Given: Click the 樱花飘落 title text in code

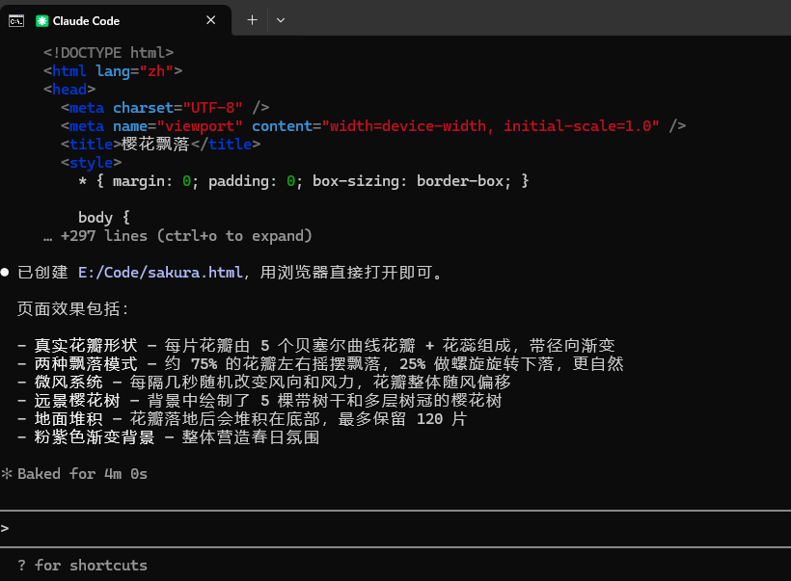Looking at the screenshot, I should click(155, 145).
